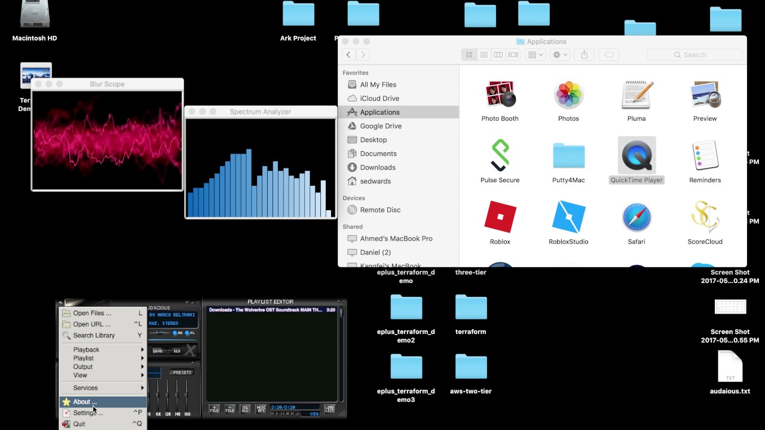Select the QuickTime Player icon

point(637,155)
